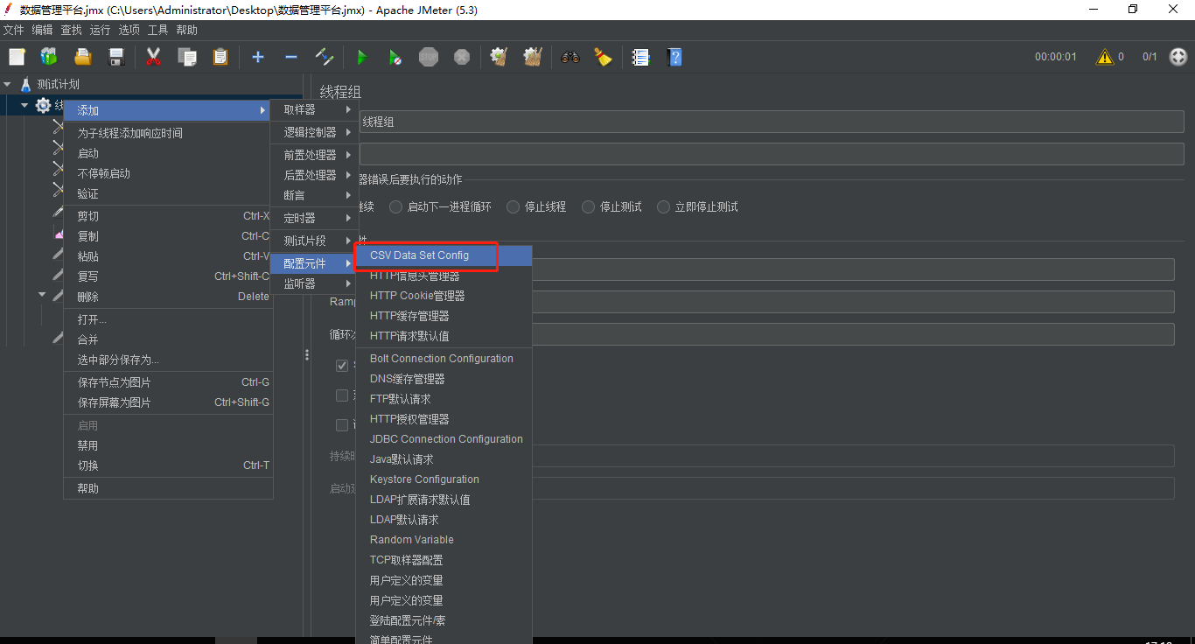This screenshot has width=1195, height=644.
Task: Click 禁用 in context menu
Action: coord(168,445)
